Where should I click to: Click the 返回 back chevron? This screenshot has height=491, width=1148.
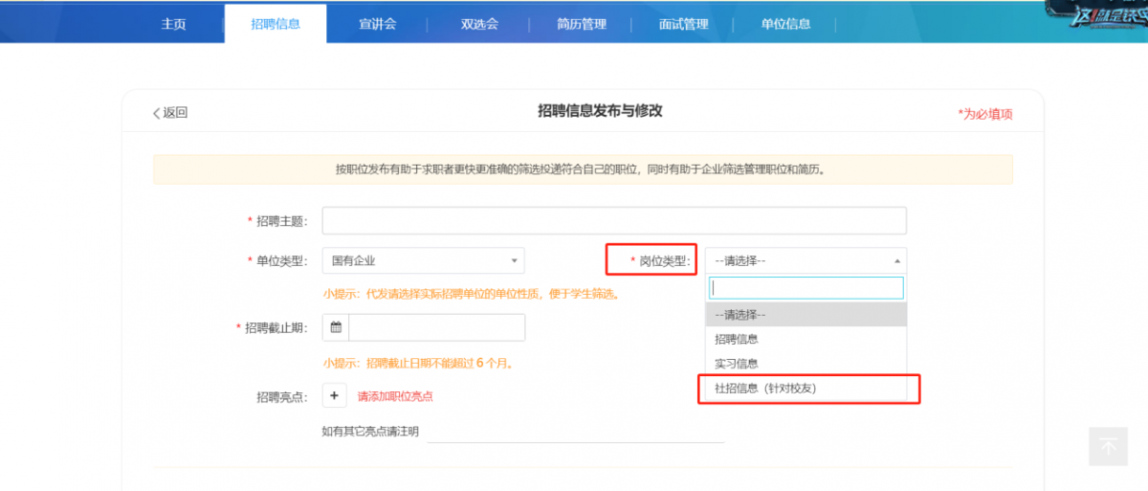point(157,113)
